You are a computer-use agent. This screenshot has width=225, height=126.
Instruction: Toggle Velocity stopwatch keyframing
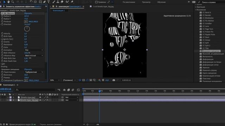(2, 34)
